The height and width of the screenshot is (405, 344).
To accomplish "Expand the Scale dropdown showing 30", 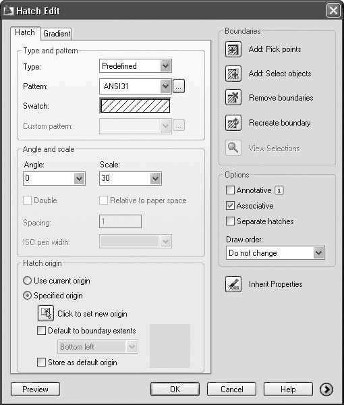I will click(x=130, y=178).
